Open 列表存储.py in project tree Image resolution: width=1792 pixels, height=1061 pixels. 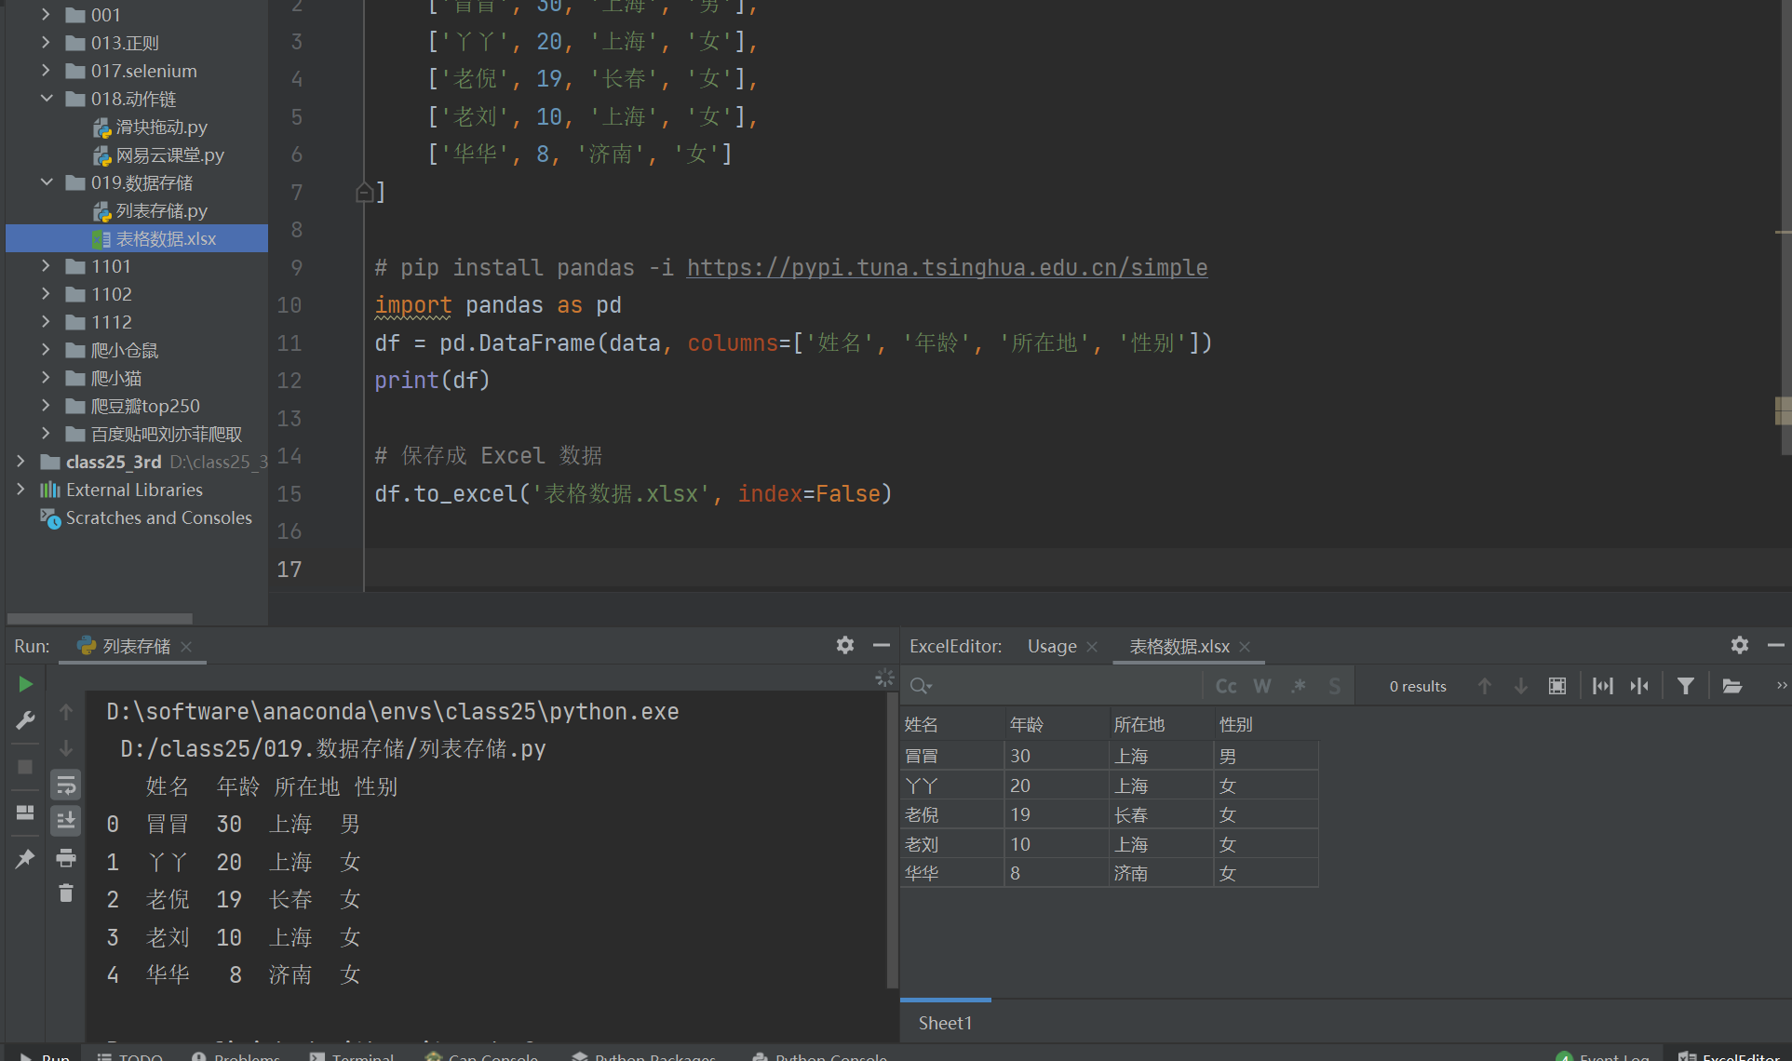[161, 211]
